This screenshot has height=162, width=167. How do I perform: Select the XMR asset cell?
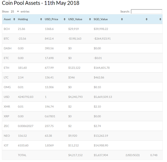[x=7, y=107]
